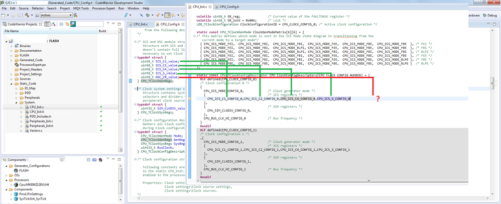
Task: Select Pins1:PinSettings component
Action: point(29,194)
